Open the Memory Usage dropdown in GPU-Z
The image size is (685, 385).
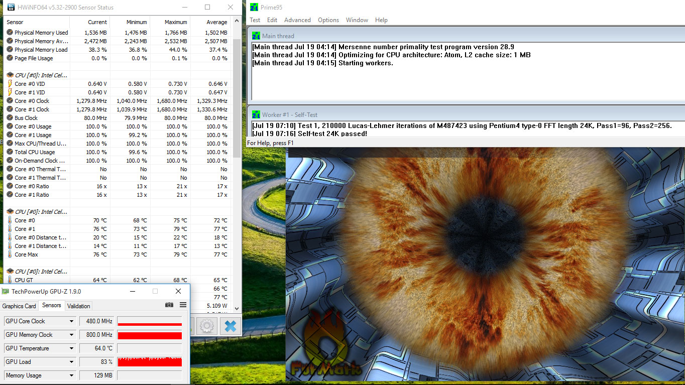pyautogui.click(x=71, y=375)
